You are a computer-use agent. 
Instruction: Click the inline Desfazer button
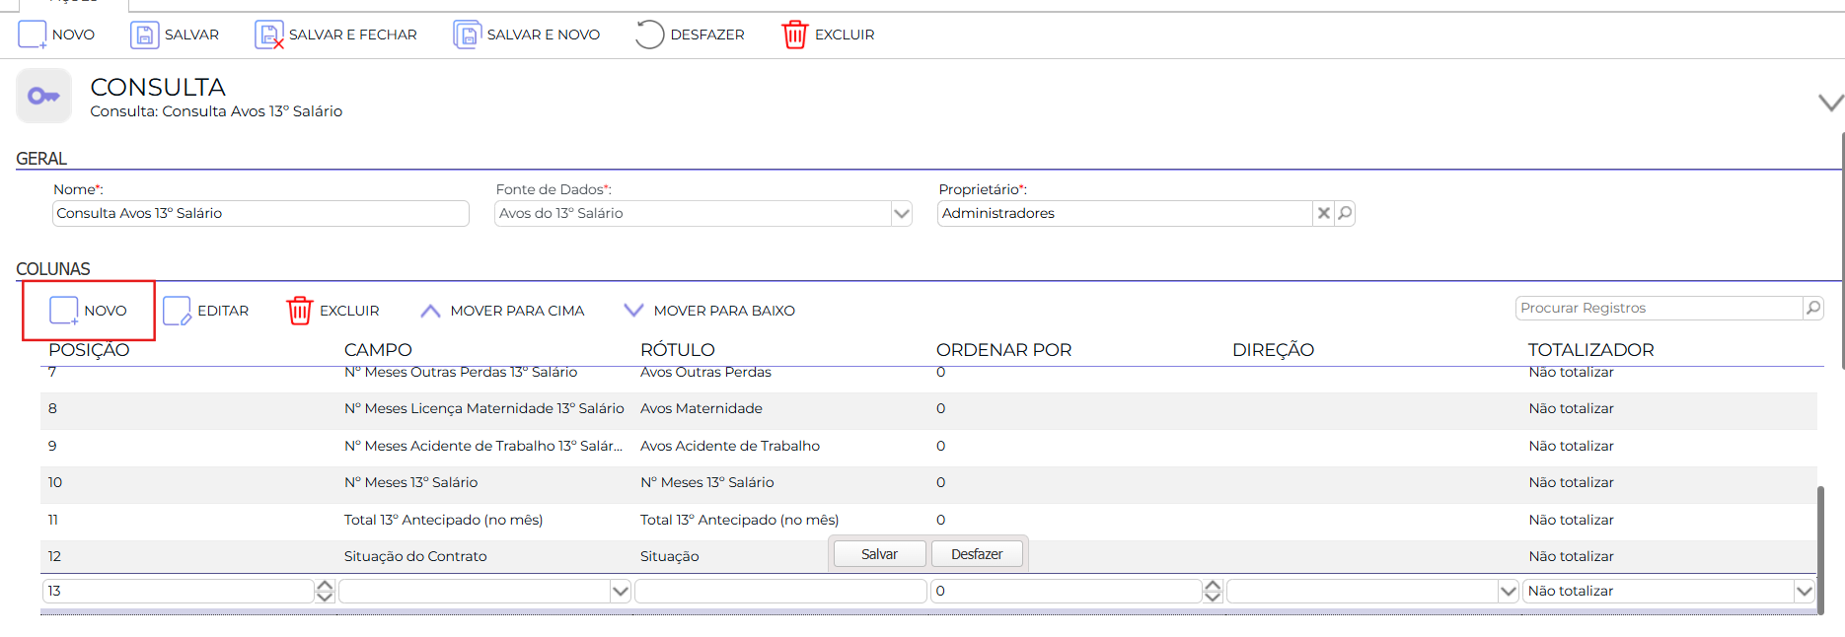(977, 554)
